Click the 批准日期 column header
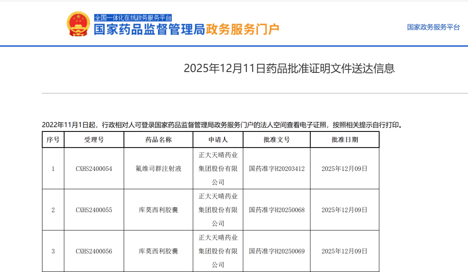The height and width of the screenshot is (272, 468). click(344, 139)
